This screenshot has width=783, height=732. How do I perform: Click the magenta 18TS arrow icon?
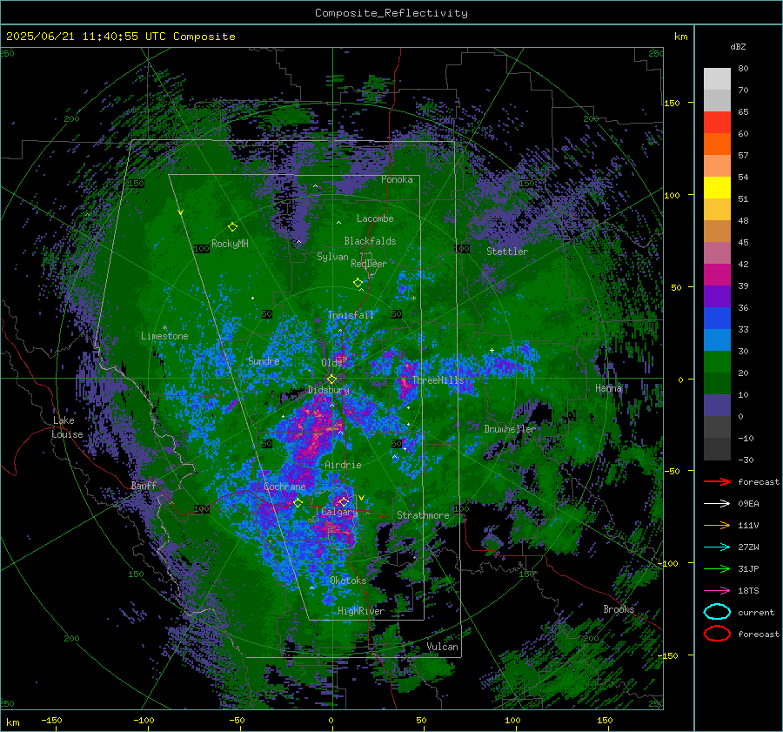[717, 591]
